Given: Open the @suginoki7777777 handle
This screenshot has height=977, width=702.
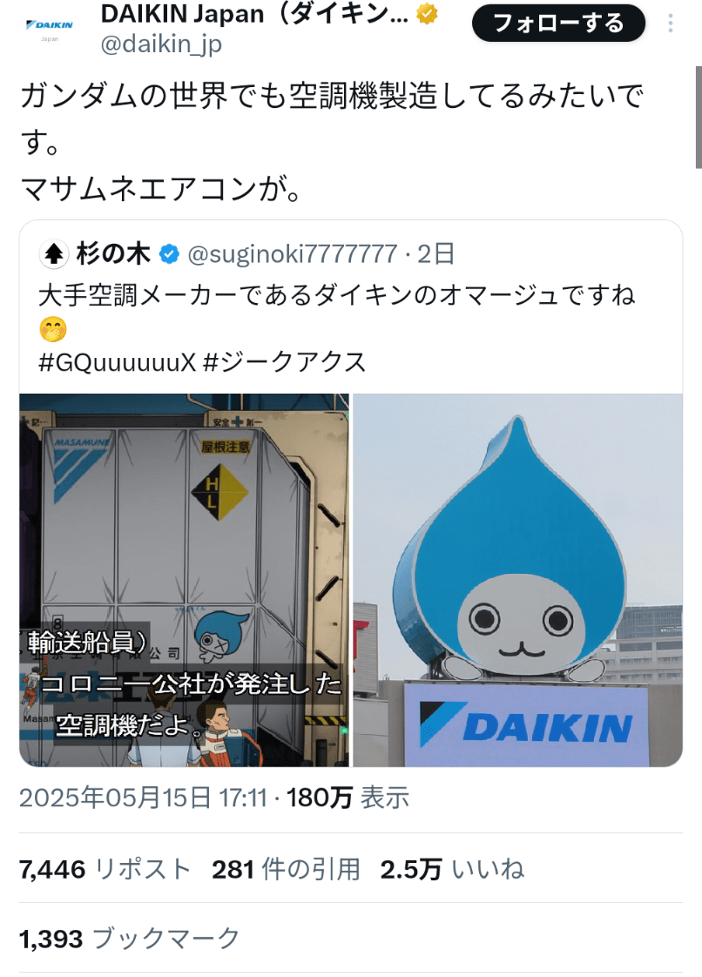Looking at the screenshot, I should (x=293, y=254).
